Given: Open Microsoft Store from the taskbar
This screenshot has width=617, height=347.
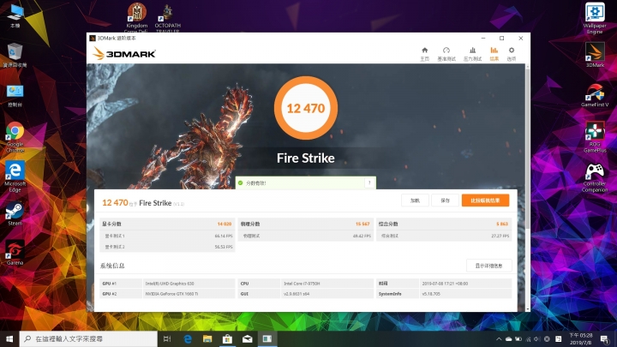Looking at the screenshot, I should [x=227, y=338].
